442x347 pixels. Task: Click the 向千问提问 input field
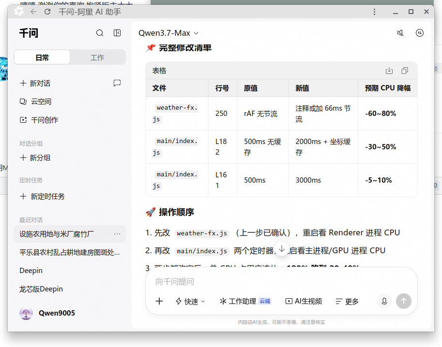click(281, 281)
